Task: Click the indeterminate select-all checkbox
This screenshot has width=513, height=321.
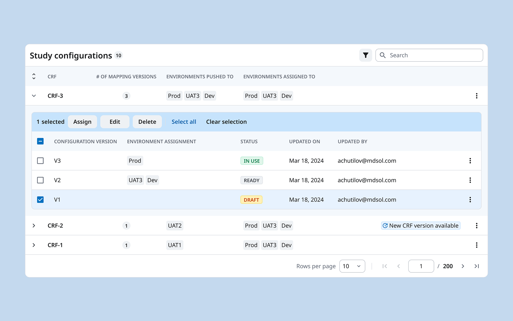Action: pyautogui.click(x=40, y=141)
